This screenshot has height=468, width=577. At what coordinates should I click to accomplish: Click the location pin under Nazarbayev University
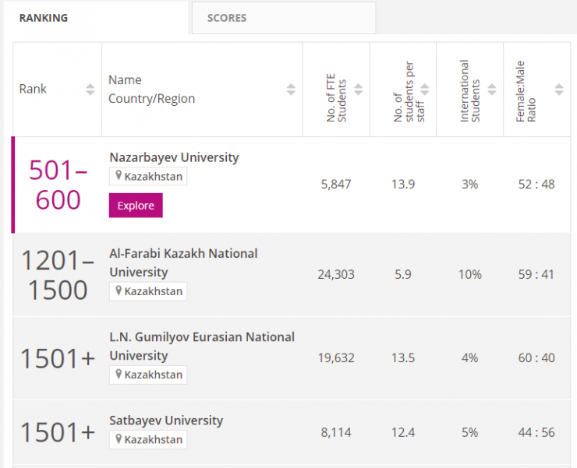click(119, 177)
